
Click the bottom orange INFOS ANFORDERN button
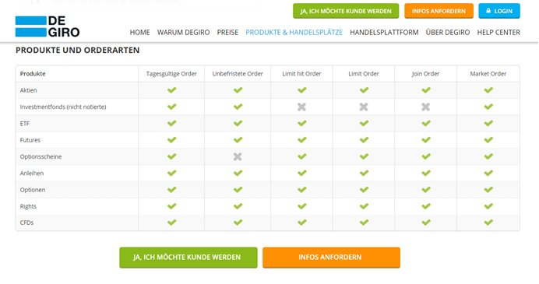coord(331,258)
